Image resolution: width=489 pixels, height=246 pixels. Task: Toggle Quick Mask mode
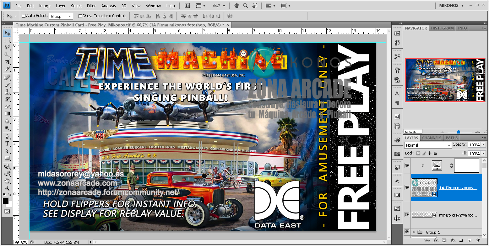click(7, 212)
